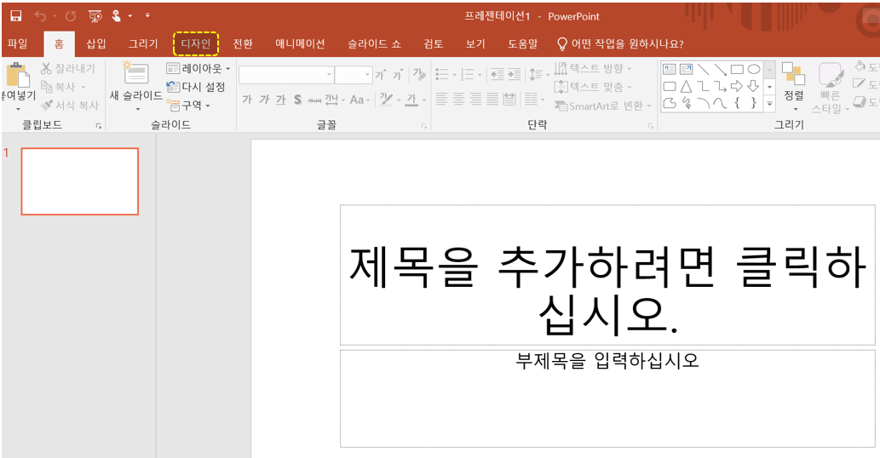Click 서식 복사 format painter brush
This screenshot has width=880, height=458.
(70, 105)
